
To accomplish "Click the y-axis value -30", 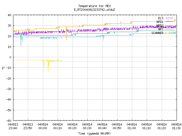I will [9, 89].
